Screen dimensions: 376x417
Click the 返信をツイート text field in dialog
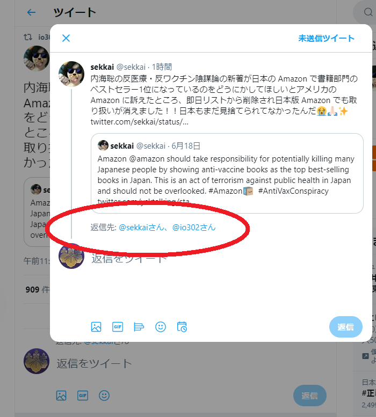[129, 258]
